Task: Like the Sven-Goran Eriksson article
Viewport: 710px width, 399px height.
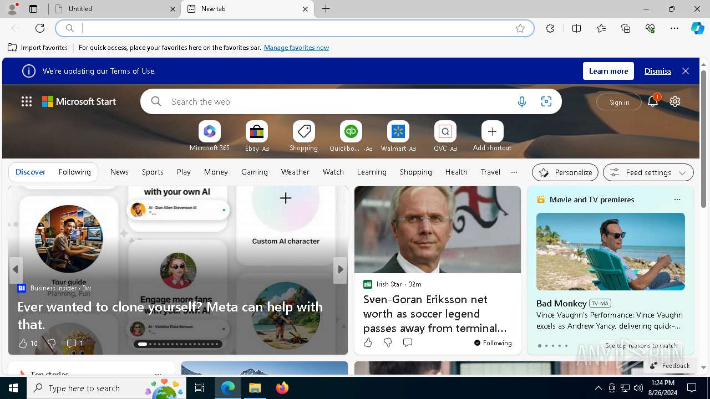Action: (368, 343)
